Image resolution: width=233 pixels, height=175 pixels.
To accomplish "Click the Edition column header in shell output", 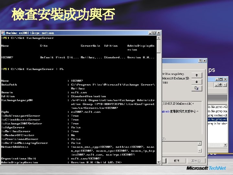I will [111, 46].
